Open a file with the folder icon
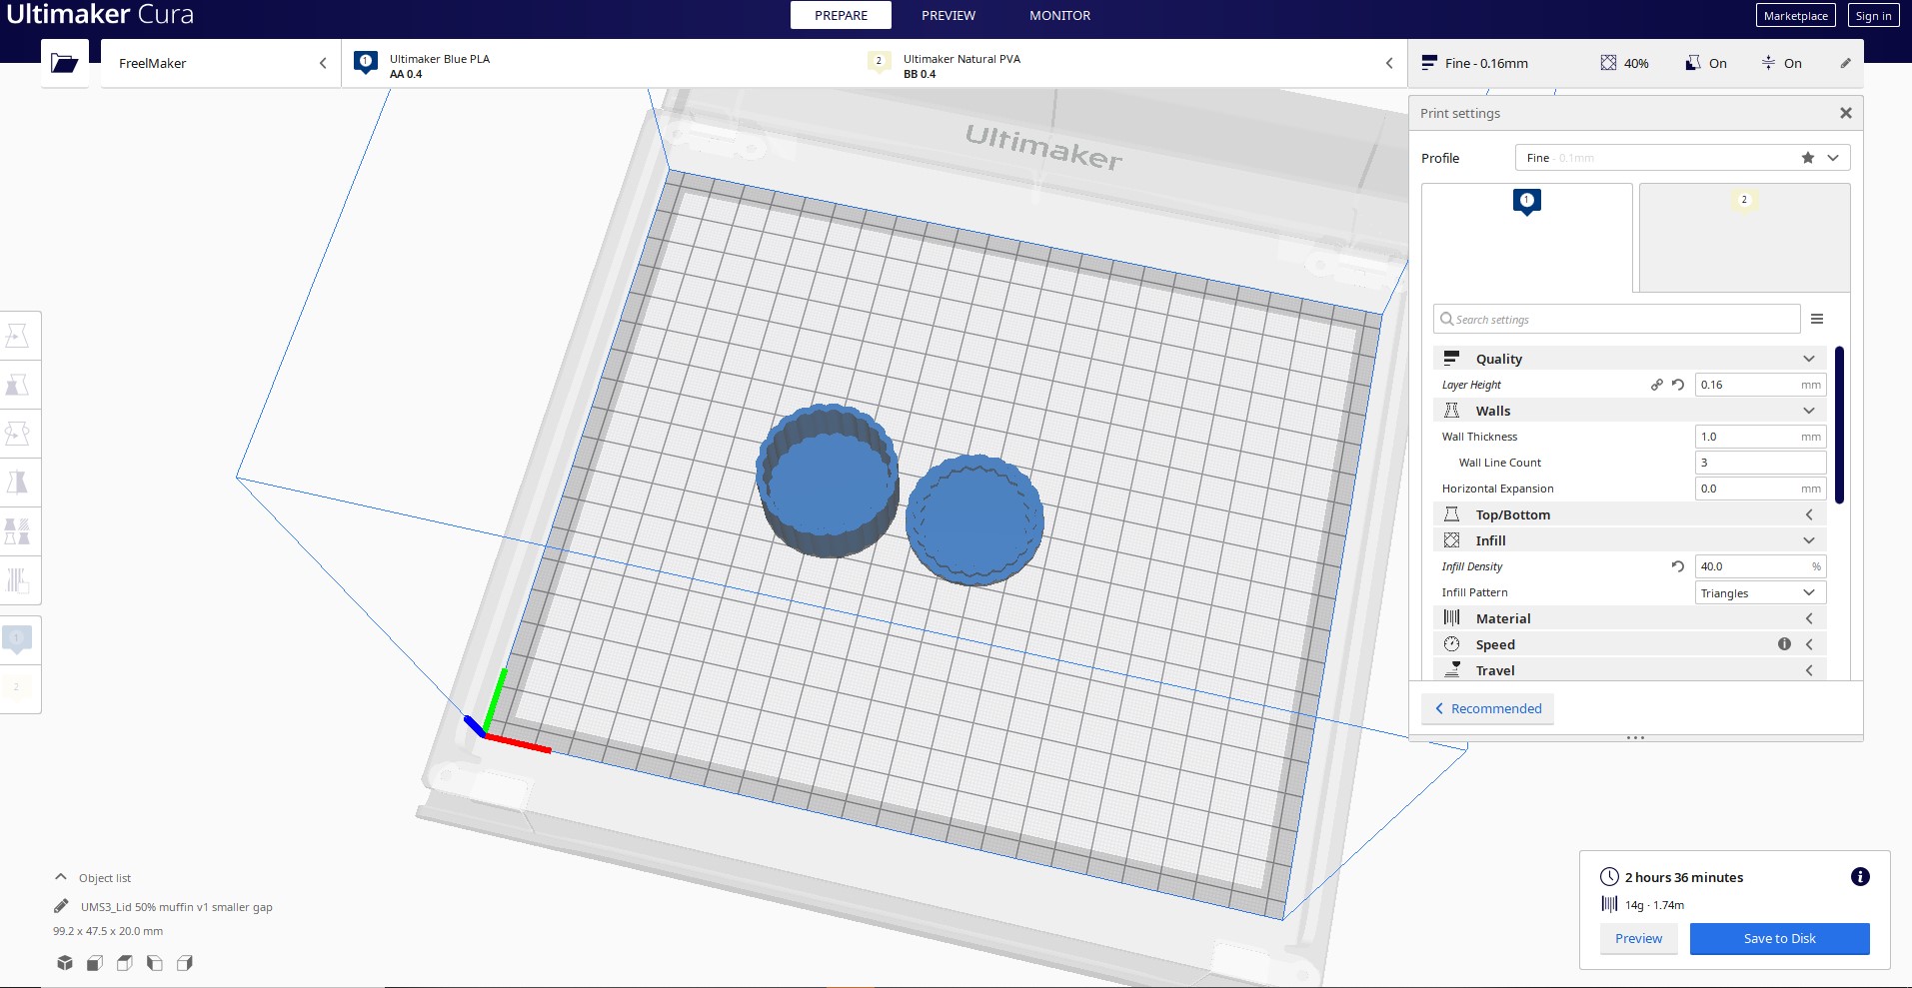 (65, 63)
